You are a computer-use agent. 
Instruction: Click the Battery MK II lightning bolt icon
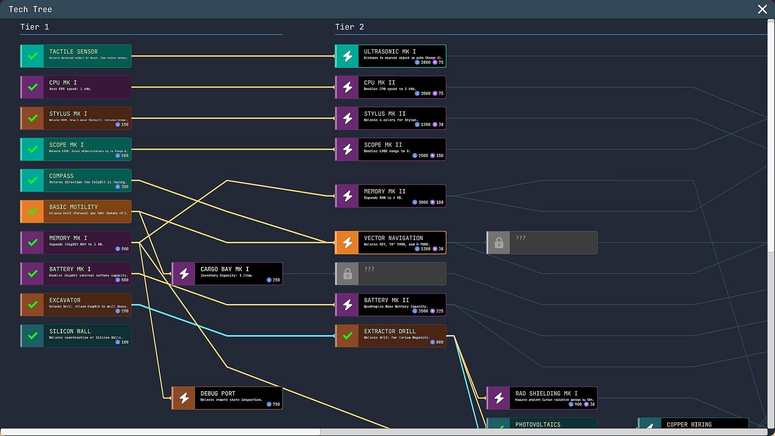tap(348, 305)
